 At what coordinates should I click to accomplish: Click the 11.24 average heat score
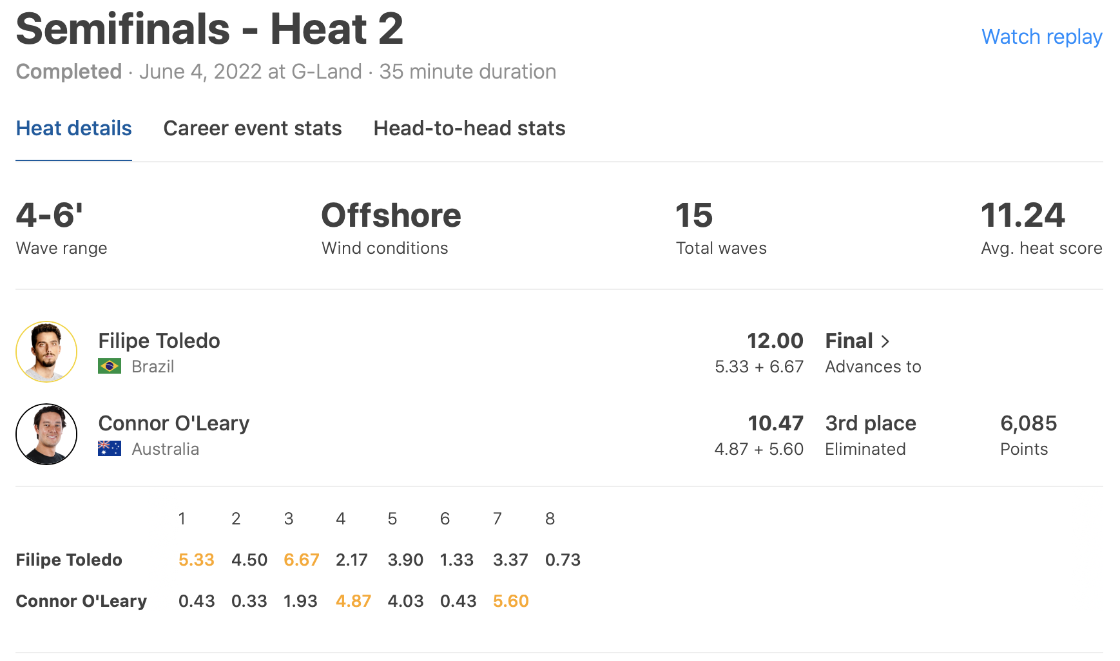tap(1023, 215)
